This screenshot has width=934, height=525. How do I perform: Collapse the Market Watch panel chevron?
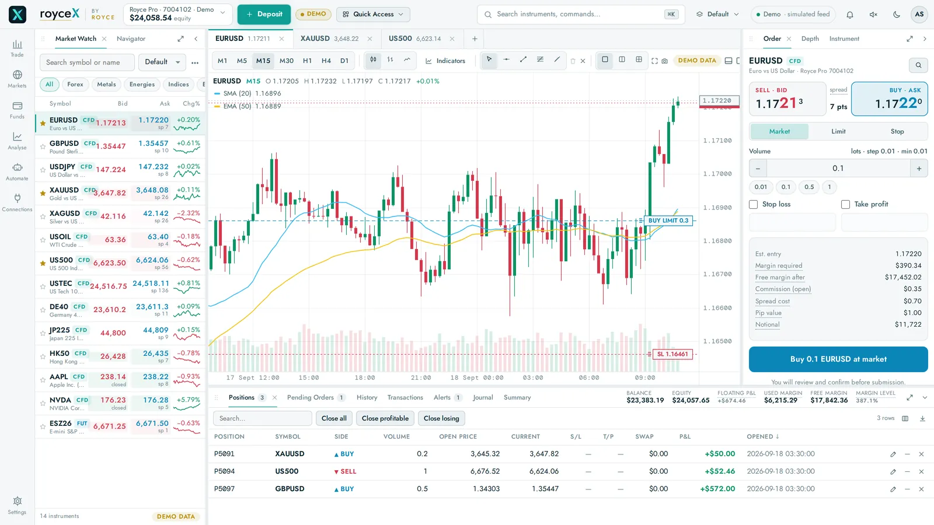click(196, 38)
